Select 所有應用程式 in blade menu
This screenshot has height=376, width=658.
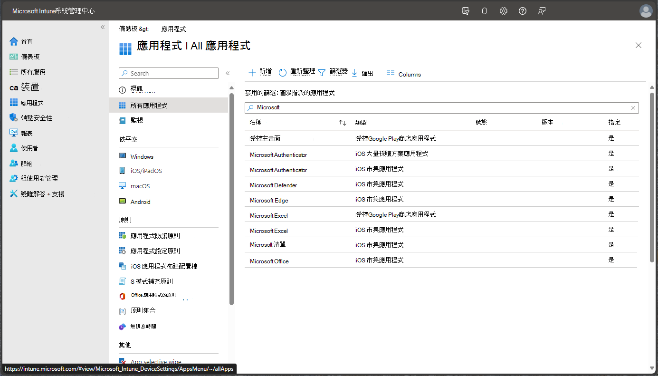coord(169,106)
